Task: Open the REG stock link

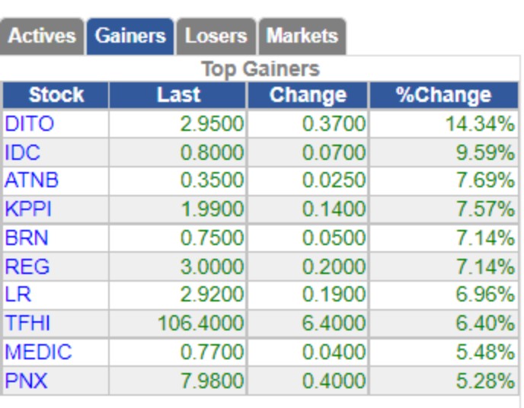Action: tap(27, 266)
